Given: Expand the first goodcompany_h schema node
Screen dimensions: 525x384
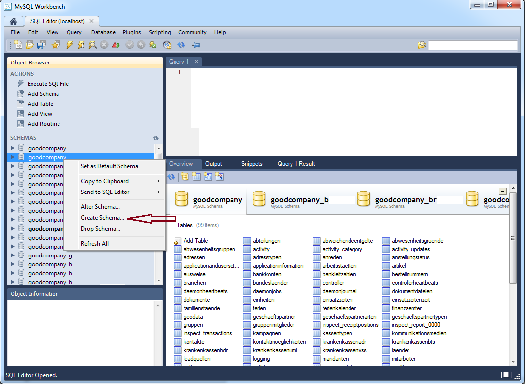Looking at the screenshot, I should pyautogui.click(x=13, y=264).
